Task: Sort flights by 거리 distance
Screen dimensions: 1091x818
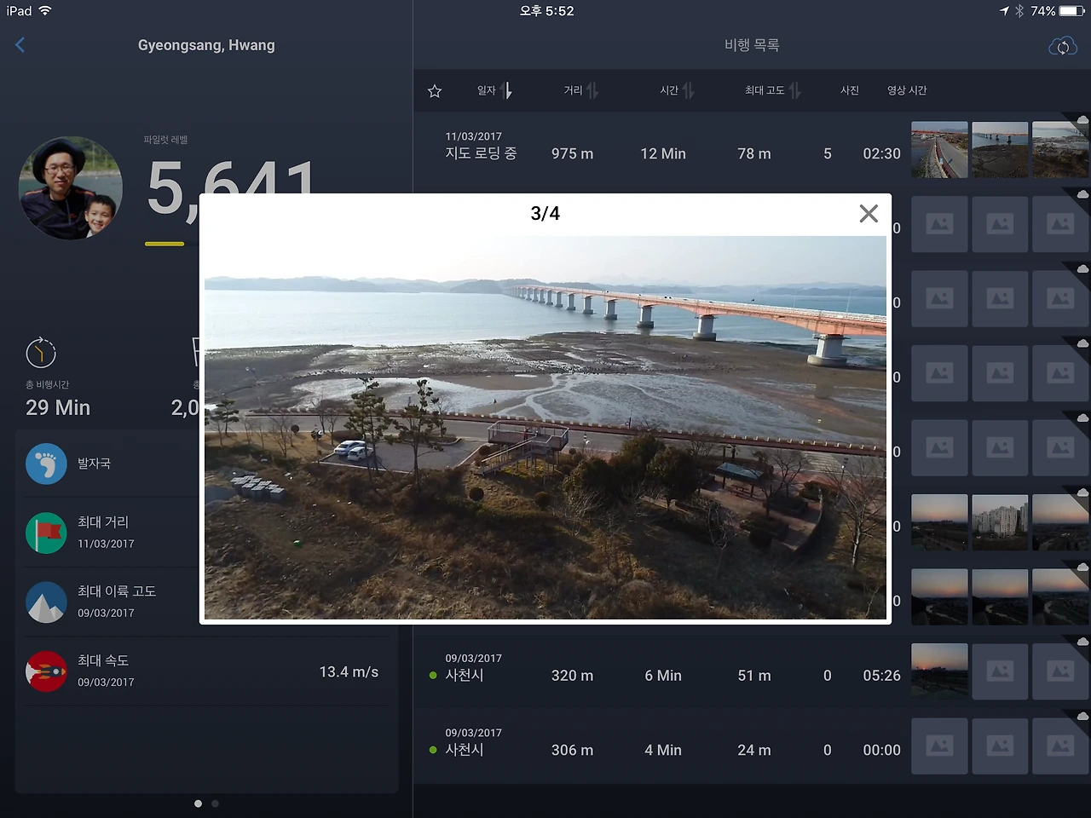Action: click(581, 90)
